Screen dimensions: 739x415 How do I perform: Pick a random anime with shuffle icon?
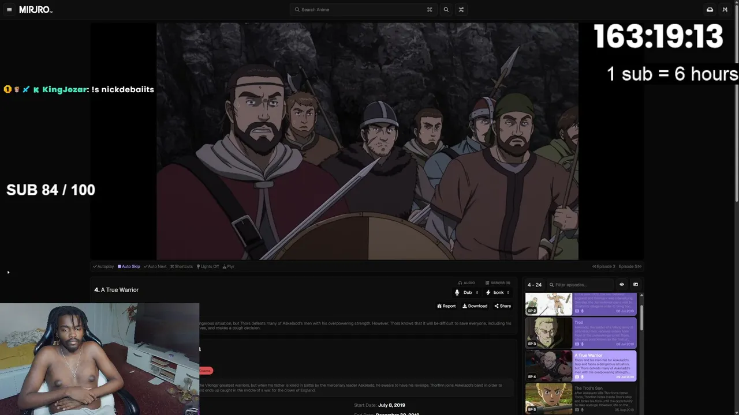461,10
